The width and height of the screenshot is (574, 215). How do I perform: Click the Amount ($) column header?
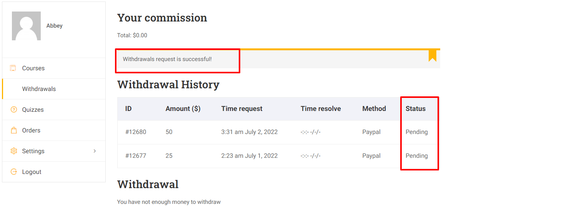(183, 109)
